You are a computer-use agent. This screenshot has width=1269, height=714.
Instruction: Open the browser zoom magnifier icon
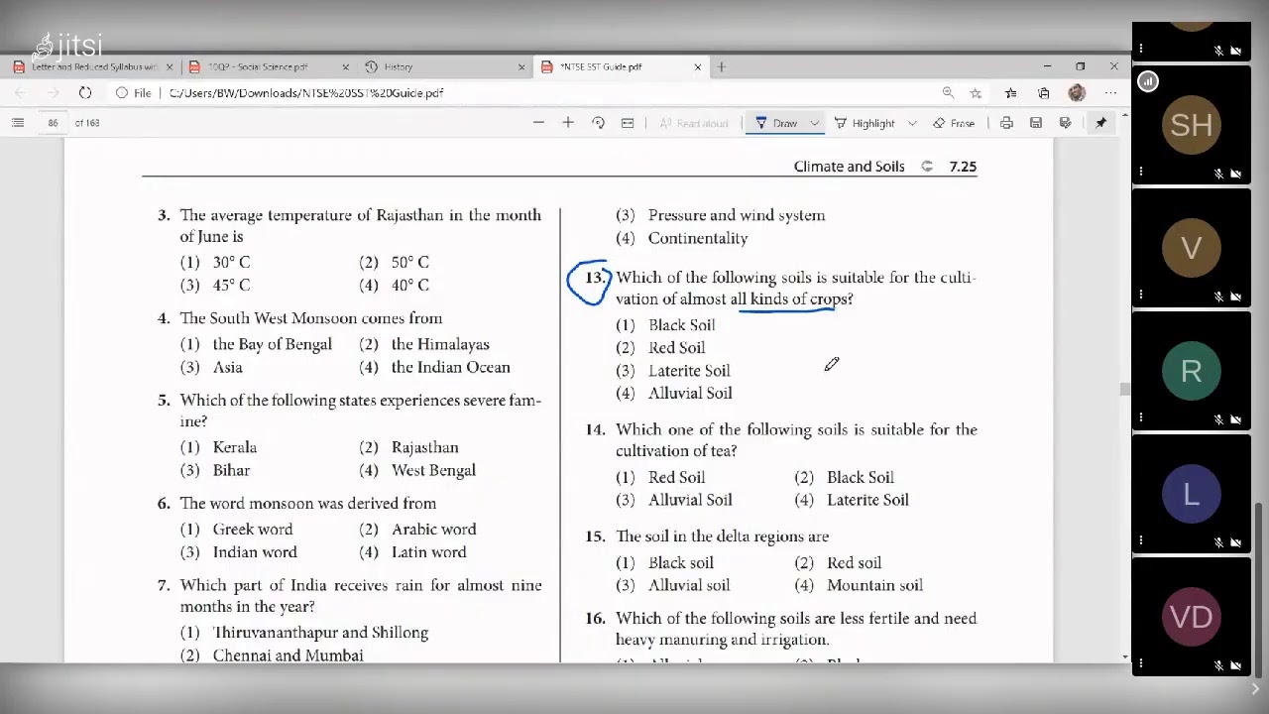[x=948, y=93]
